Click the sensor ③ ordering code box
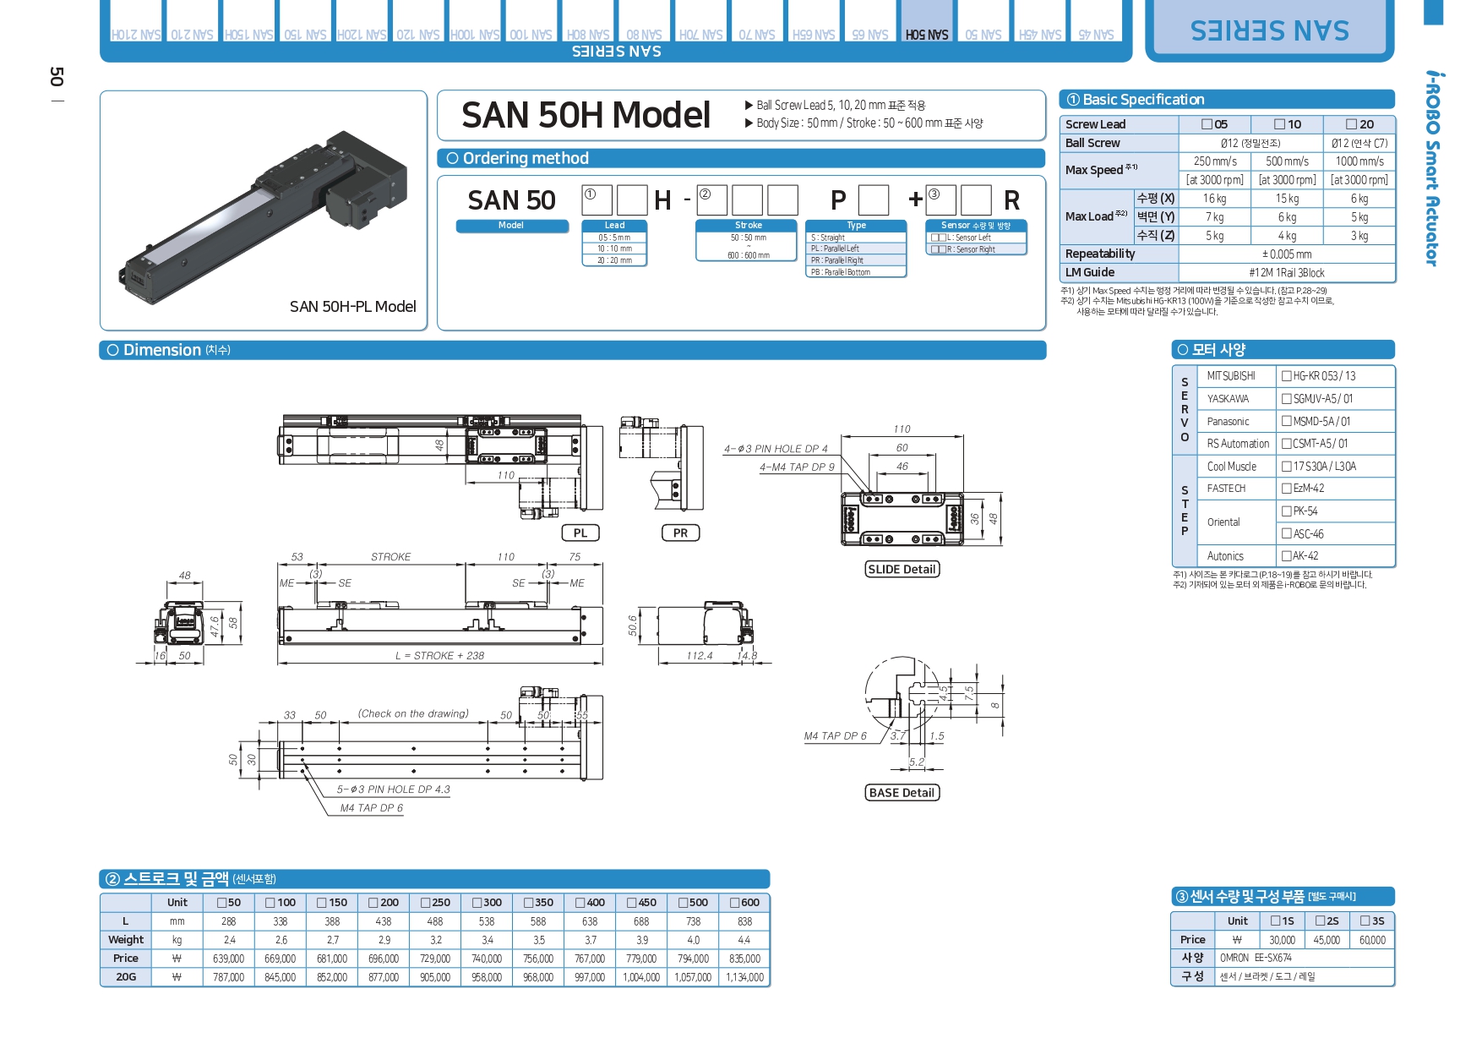The image size is (1482, 1049). point(940,200)
